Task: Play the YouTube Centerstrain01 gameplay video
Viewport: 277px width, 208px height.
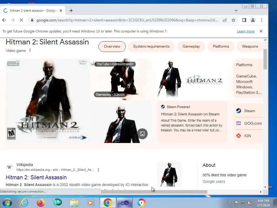Action: pos(121,80)
